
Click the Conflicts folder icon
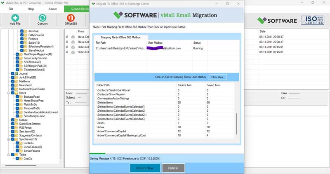pyautogui.click(x=21, y=143)
